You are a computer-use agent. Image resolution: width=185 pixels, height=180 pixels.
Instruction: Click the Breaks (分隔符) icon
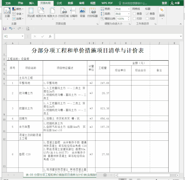(x=74, y=11)
